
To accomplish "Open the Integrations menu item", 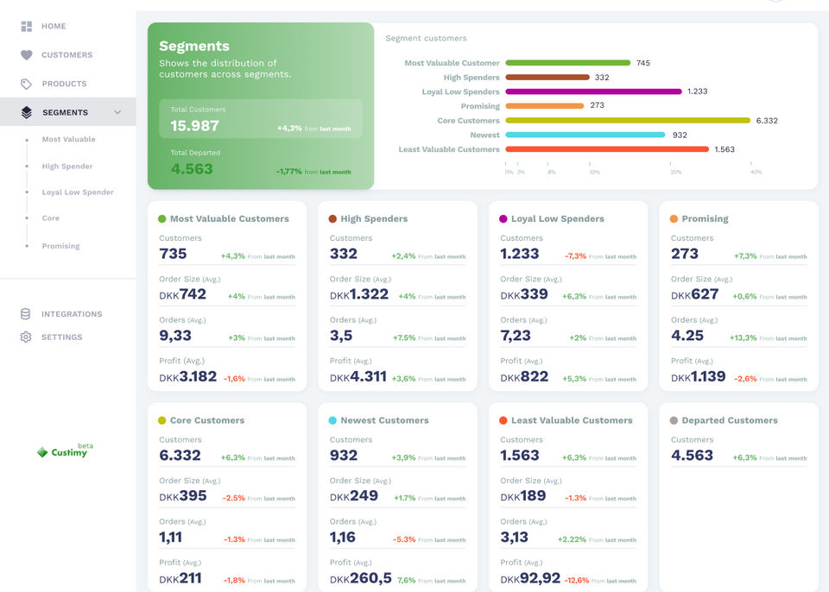I will [x=72, y=314].
